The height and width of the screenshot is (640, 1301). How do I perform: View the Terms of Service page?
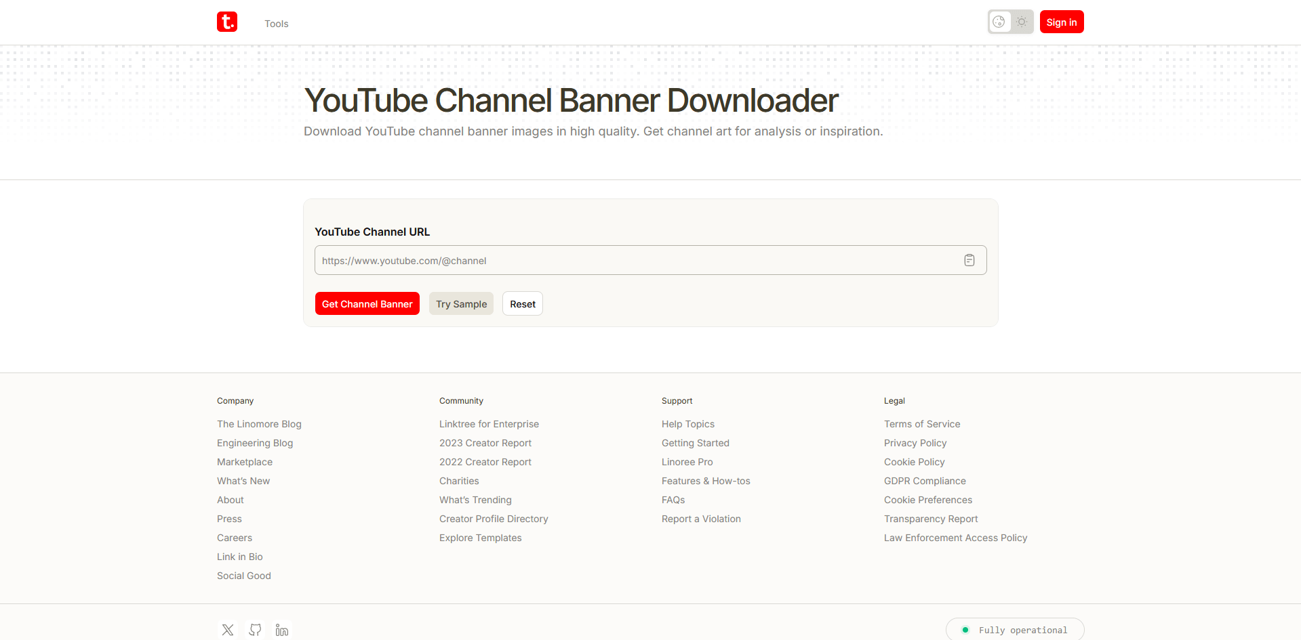921,424
